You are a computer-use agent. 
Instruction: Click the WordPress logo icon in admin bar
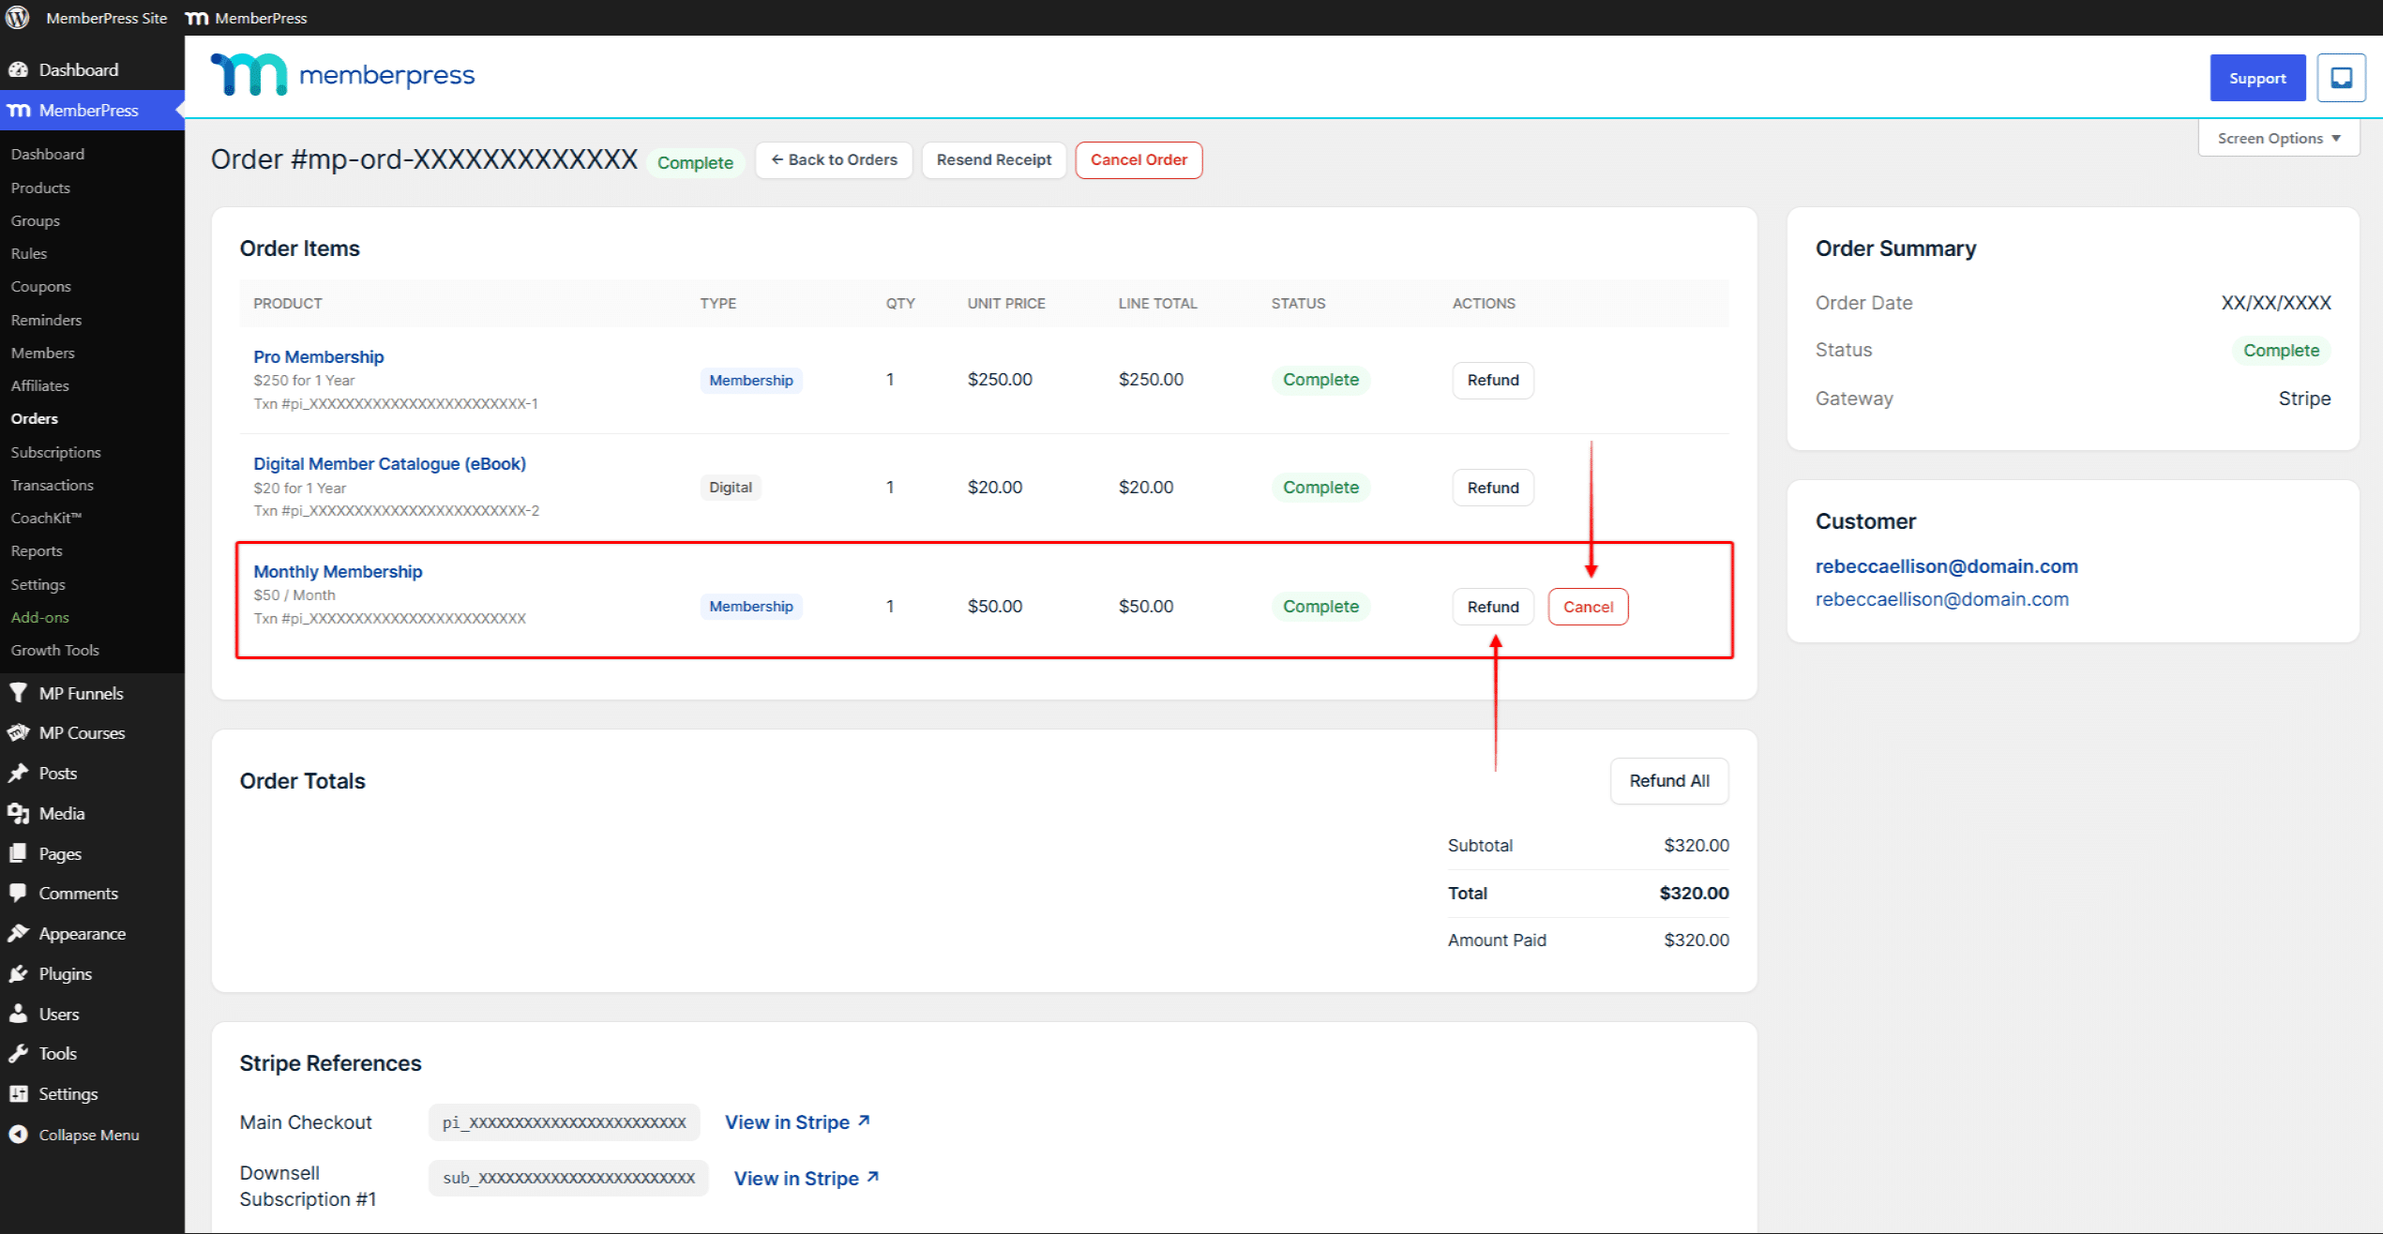click(18, 18)
